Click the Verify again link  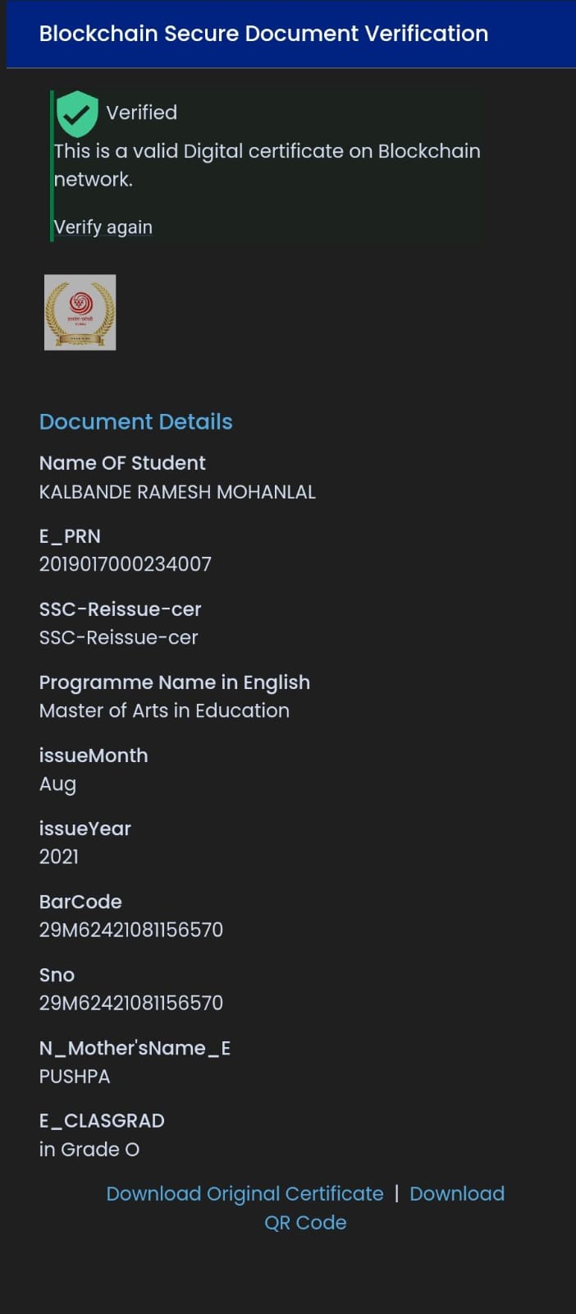103,227
